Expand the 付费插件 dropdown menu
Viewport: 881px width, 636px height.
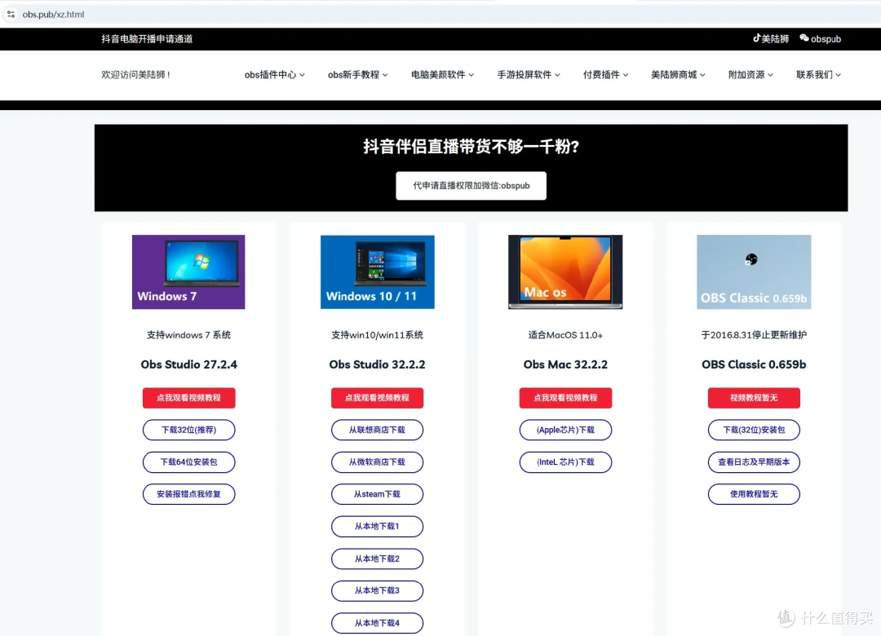click(605, 75)
